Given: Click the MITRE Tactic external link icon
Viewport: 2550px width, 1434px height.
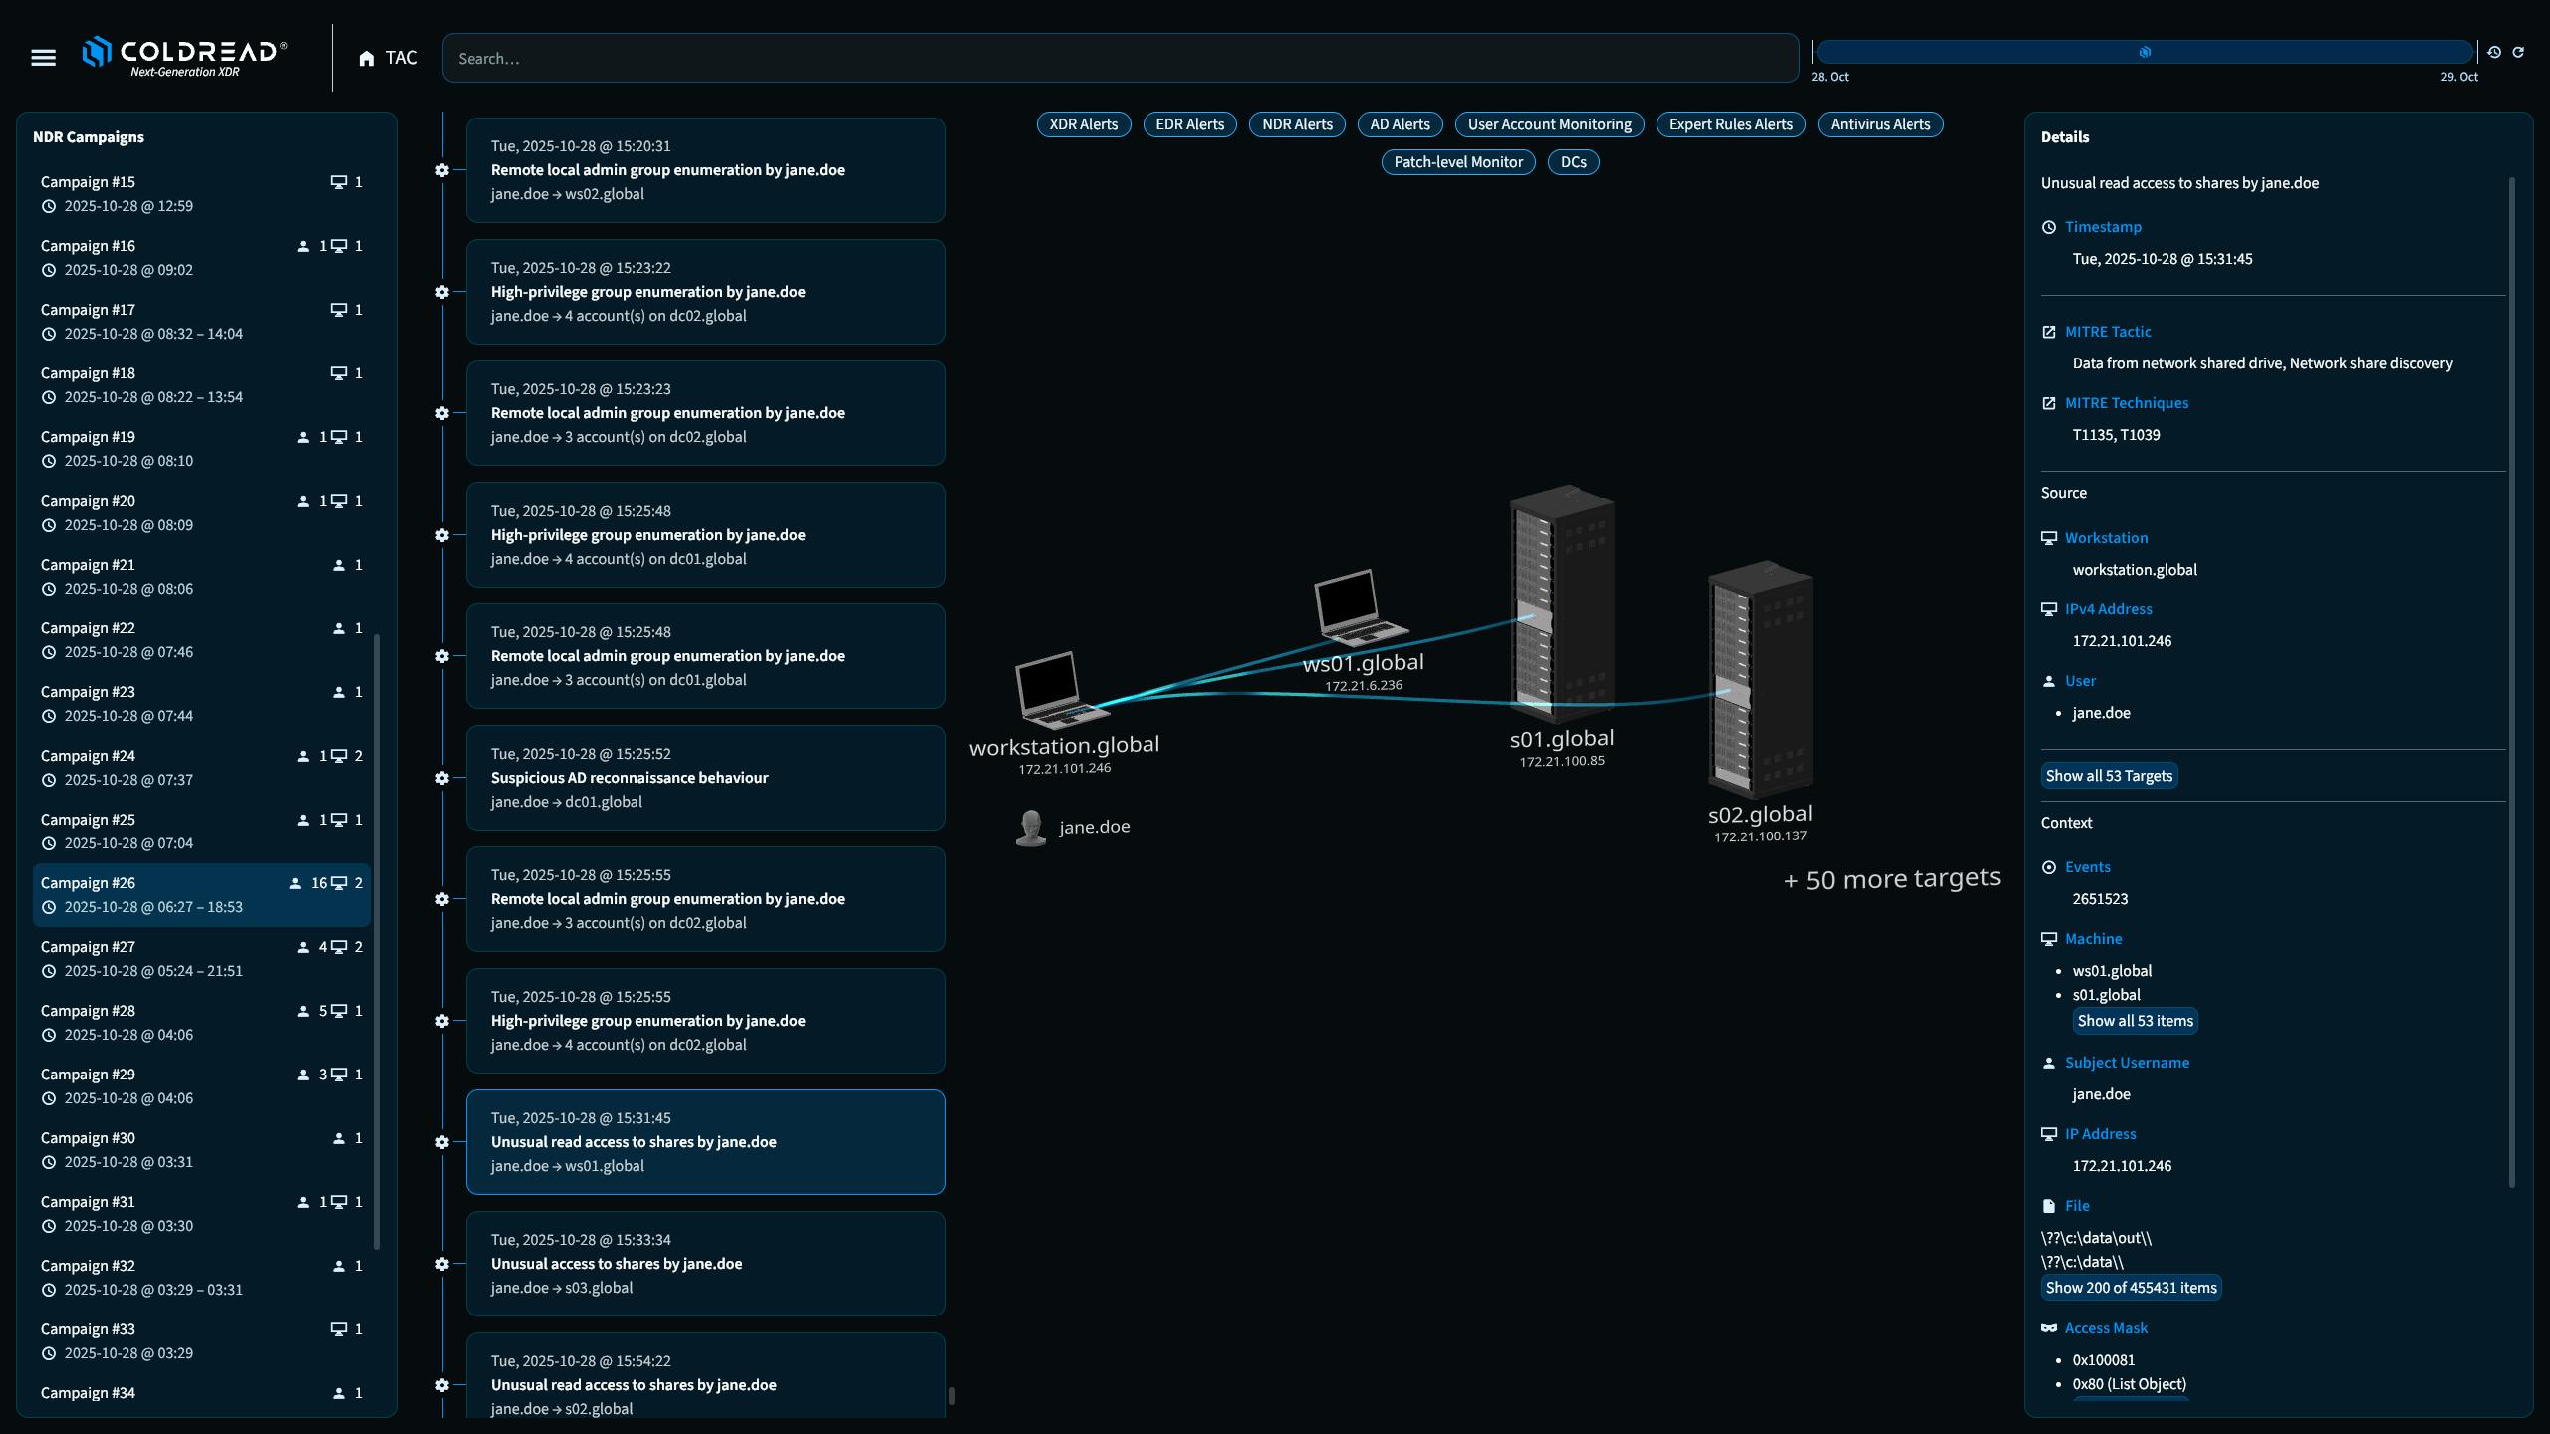Looking at the screenshot, I should point(2049,332).
